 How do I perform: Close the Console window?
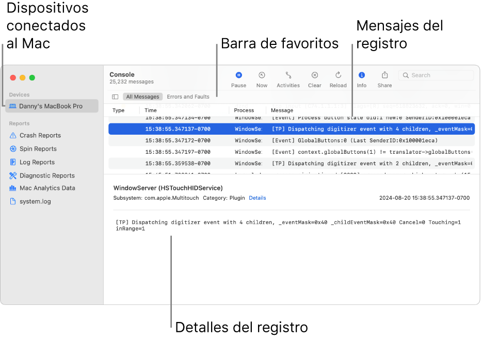tap(13, 78)
